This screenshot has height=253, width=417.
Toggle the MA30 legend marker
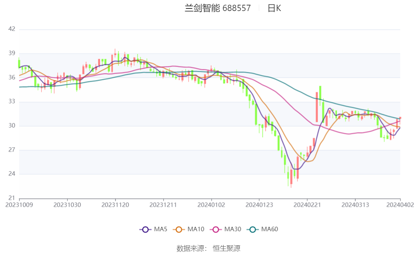pos(216,229)
